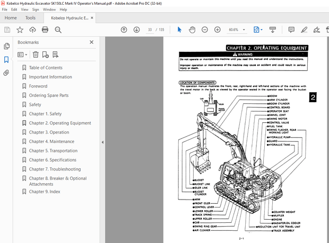Go to next page arrow icon
The width and height of the screenshot is (329, 243).
pos(136,30)
